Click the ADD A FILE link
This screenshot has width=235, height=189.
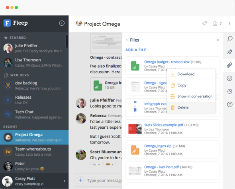tap(136, 50)
